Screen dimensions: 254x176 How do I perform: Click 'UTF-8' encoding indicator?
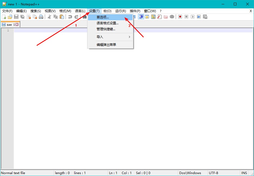214,173
